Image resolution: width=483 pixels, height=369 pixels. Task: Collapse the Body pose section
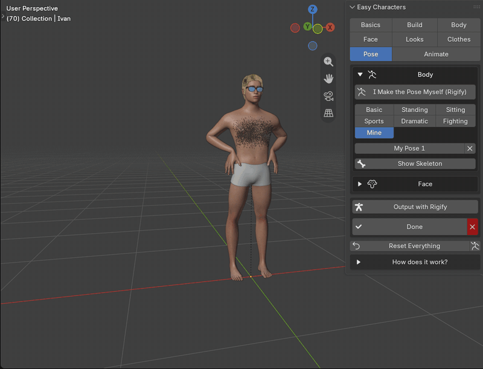[360, 74]
